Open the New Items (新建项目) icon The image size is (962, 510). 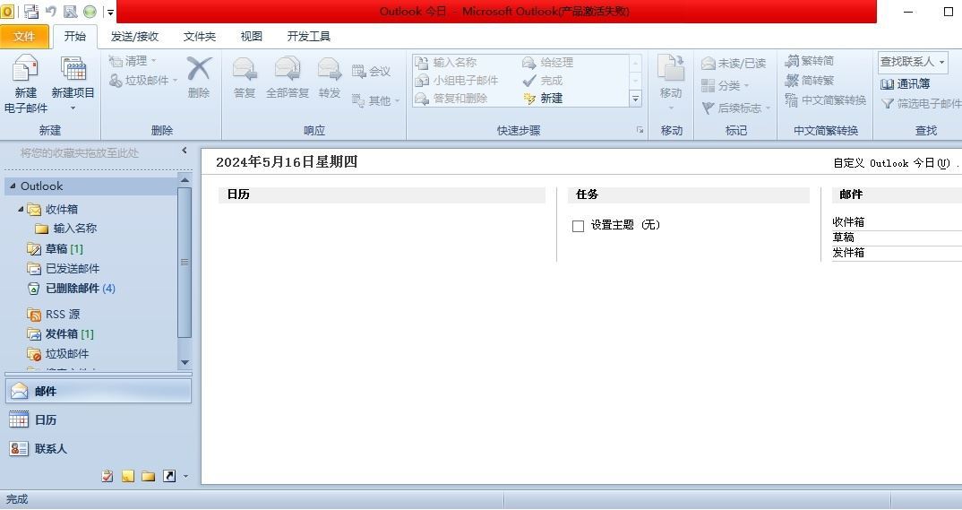click(x=73, y=69)
